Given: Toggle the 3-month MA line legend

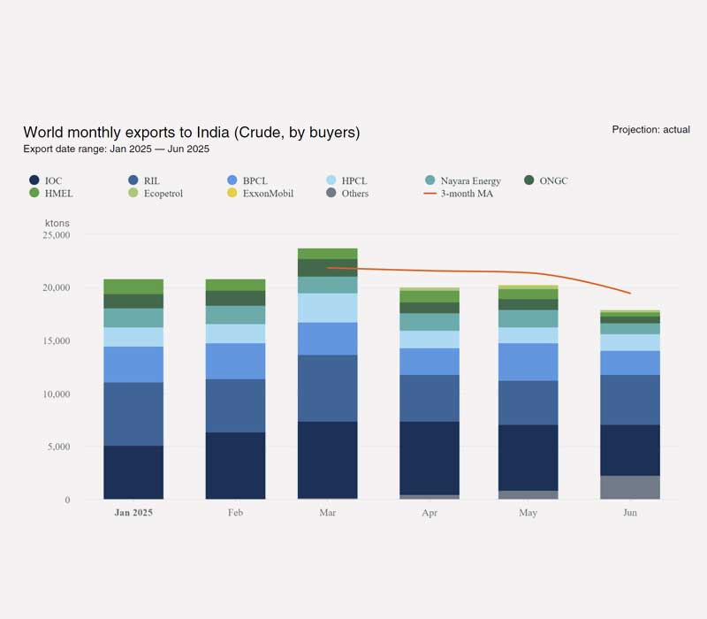Looking at the screenshot, I should (430, 193).
